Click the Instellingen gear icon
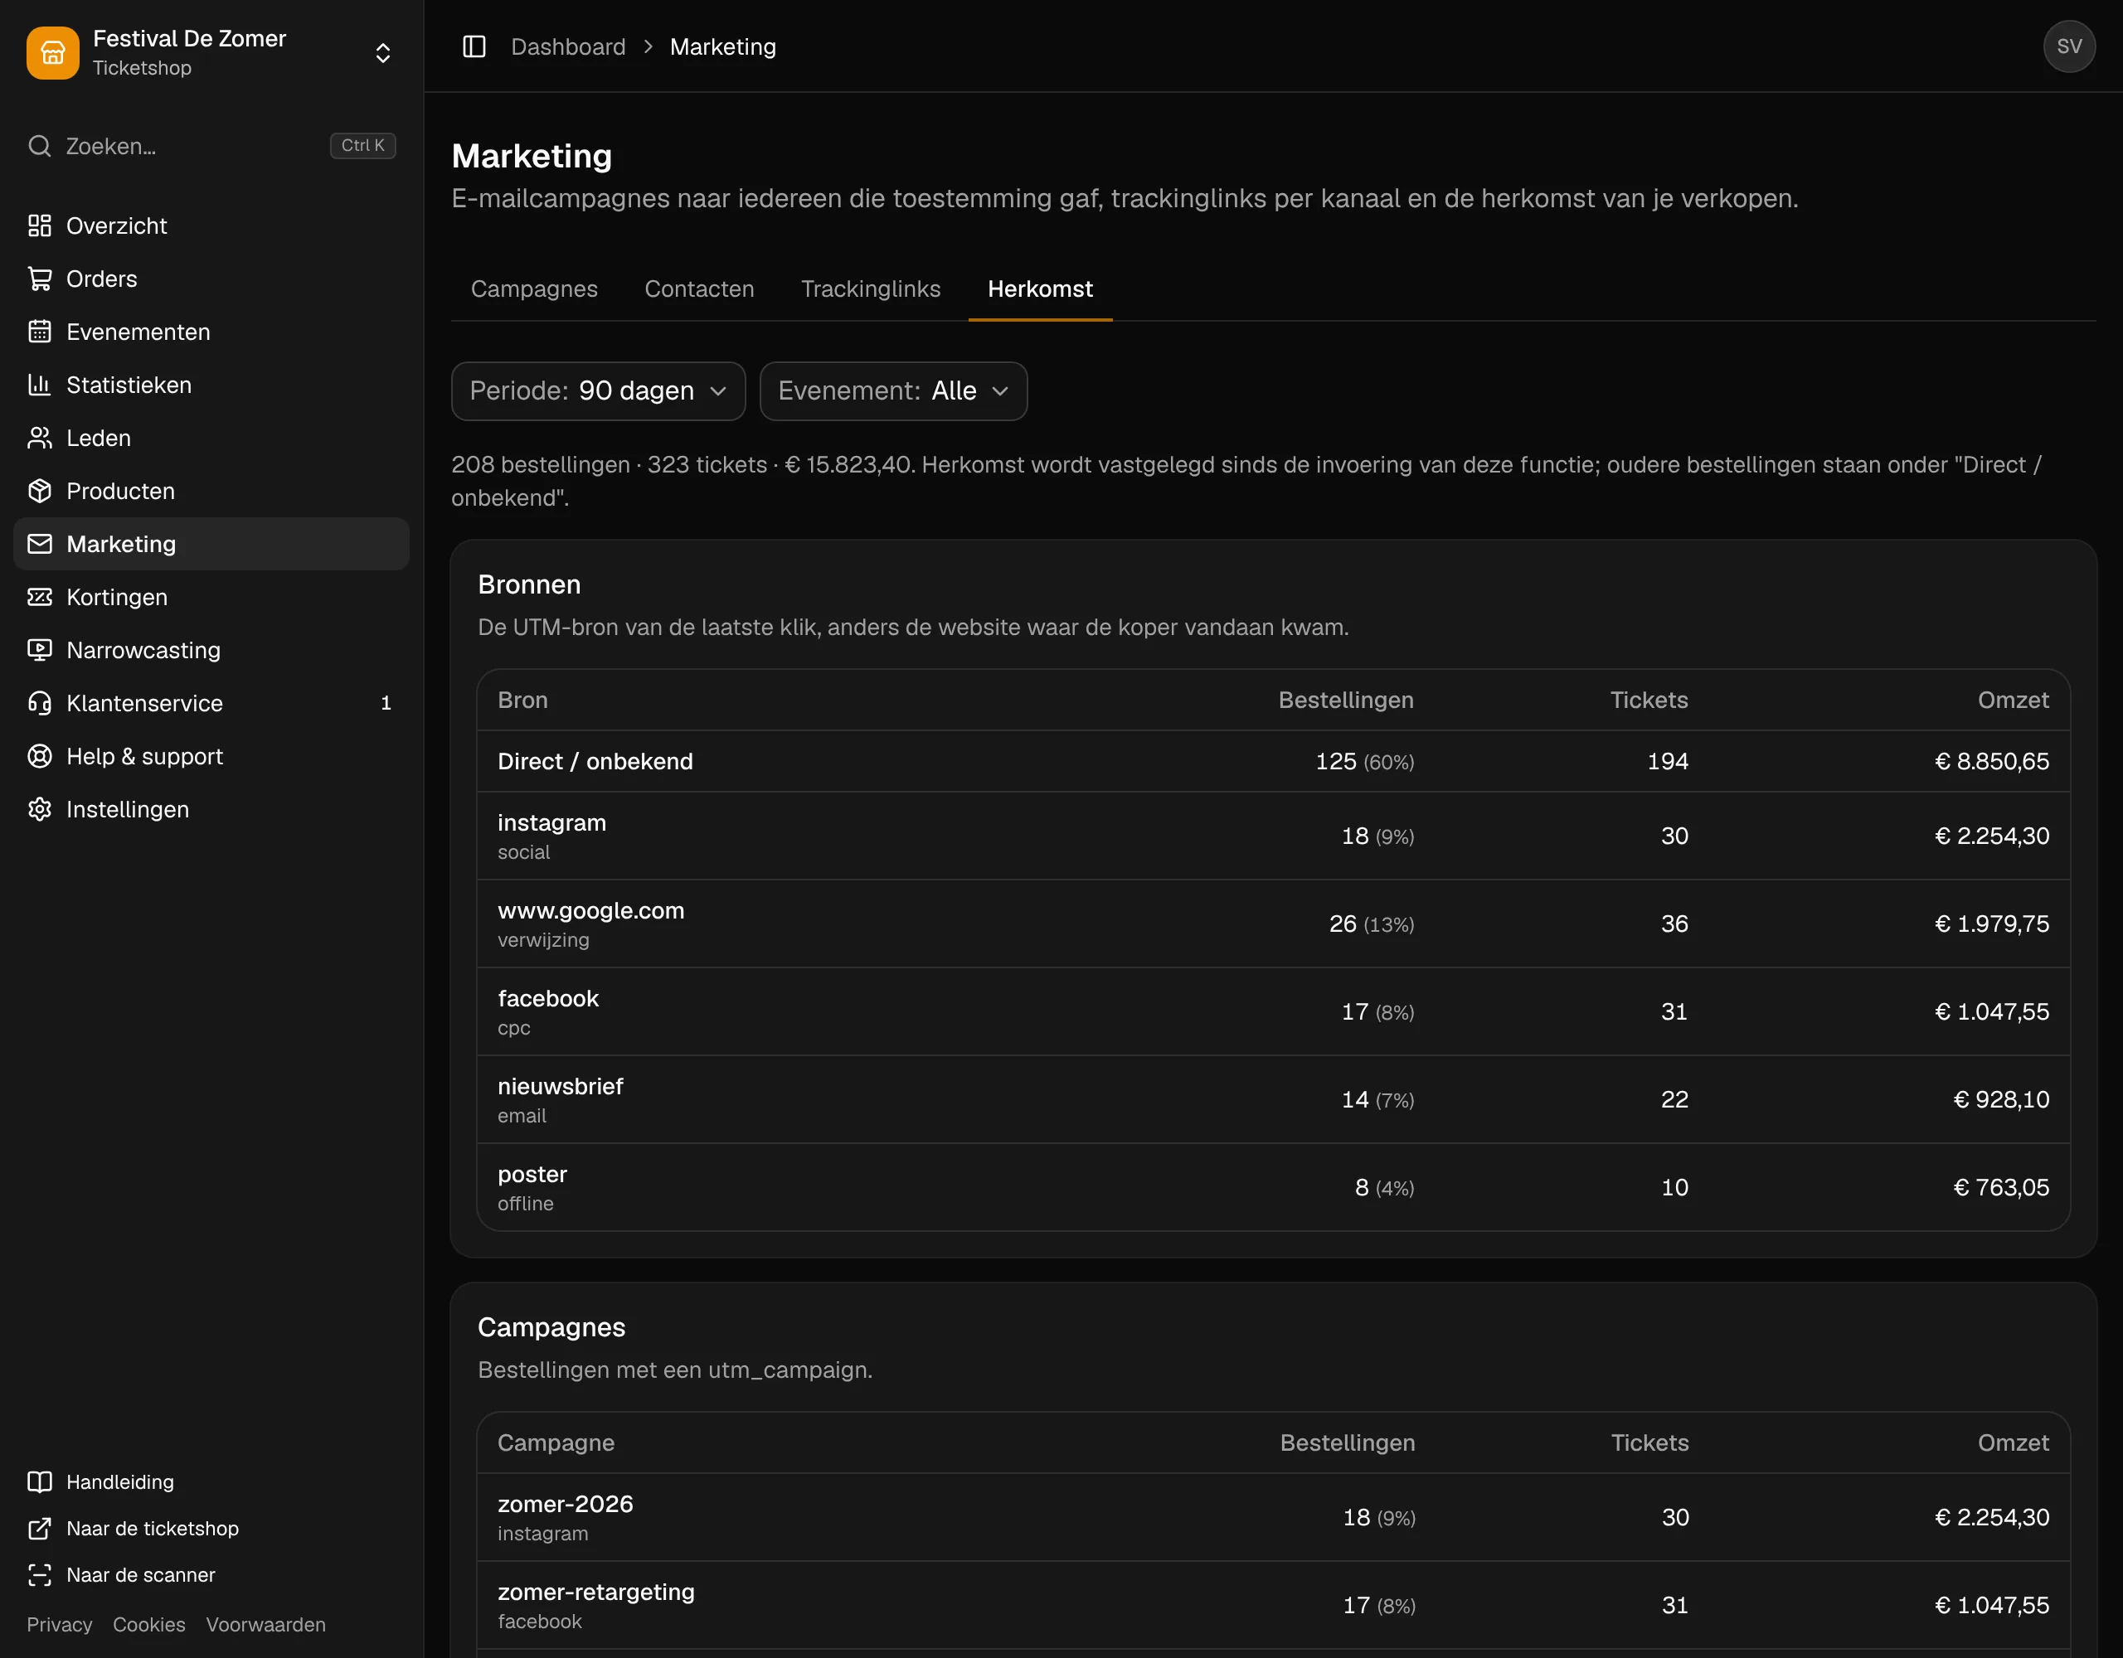The width and height of the screenshot is (2123, 1658). pyautogui.click(x=40, y=810)
